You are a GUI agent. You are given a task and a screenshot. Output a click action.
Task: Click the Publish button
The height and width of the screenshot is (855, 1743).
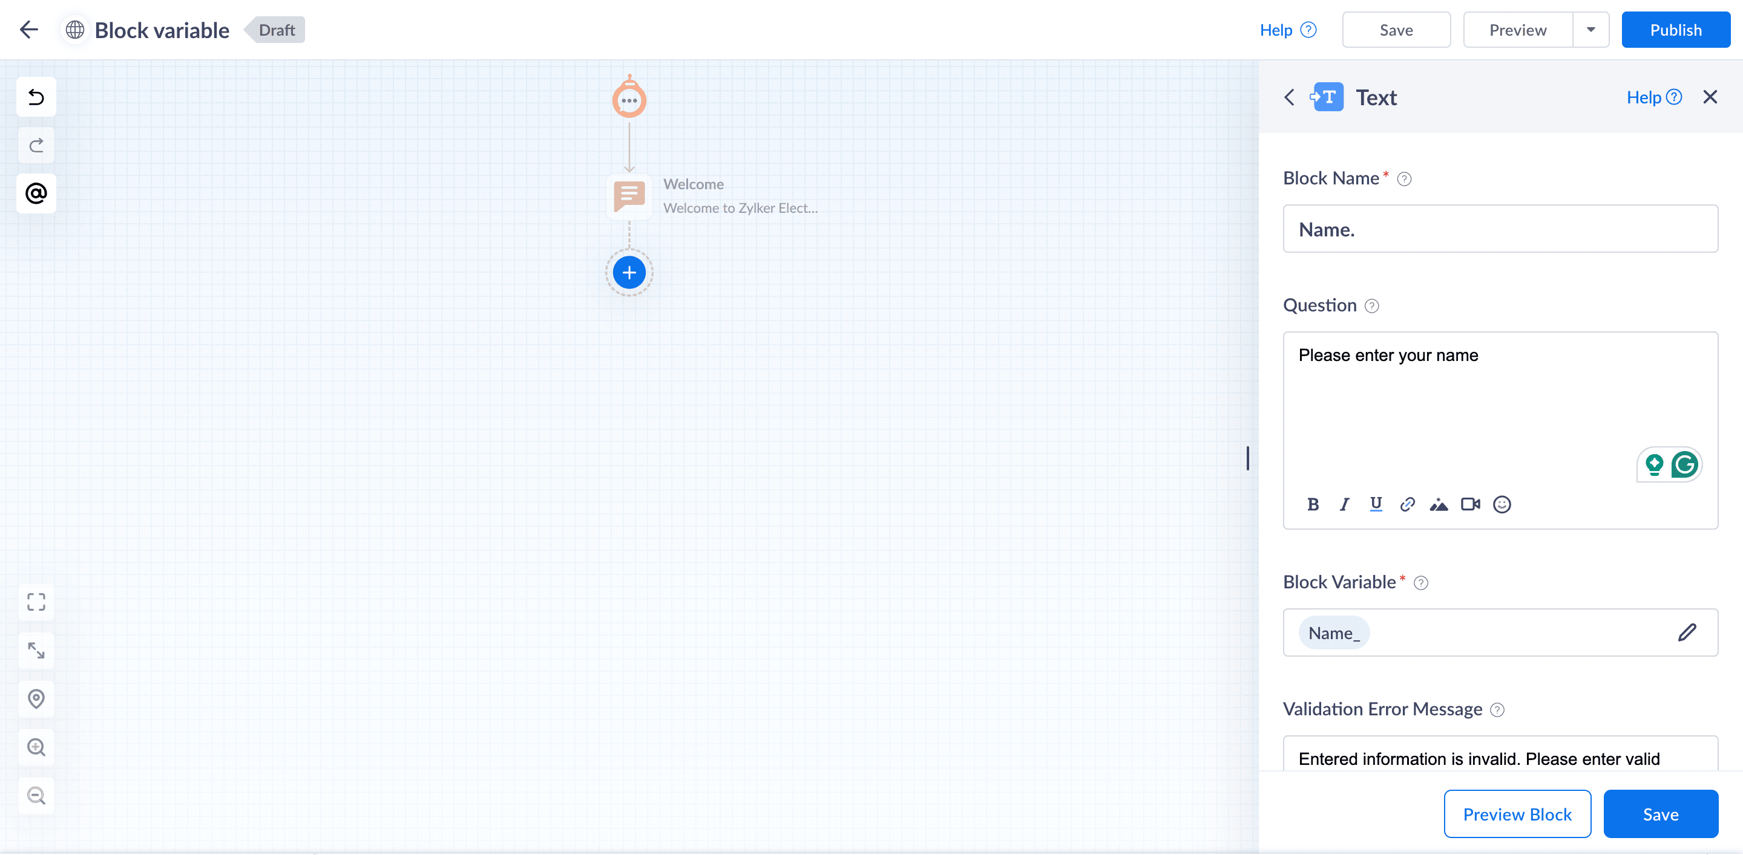click(x=1675, y=30)
